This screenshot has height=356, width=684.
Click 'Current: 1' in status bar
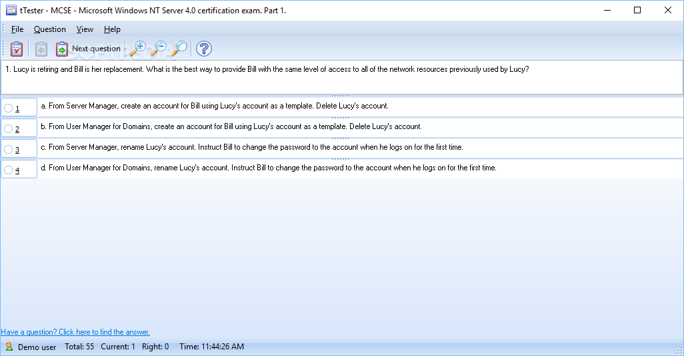118,347
